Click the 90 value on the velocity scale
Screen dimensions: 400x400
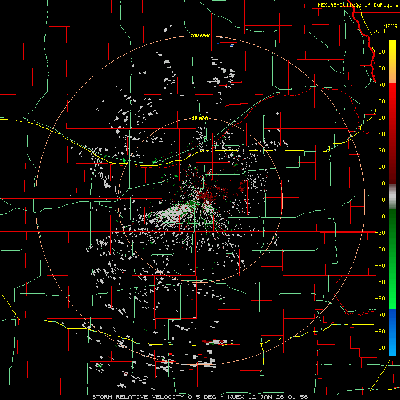click(x=382, y=52)
